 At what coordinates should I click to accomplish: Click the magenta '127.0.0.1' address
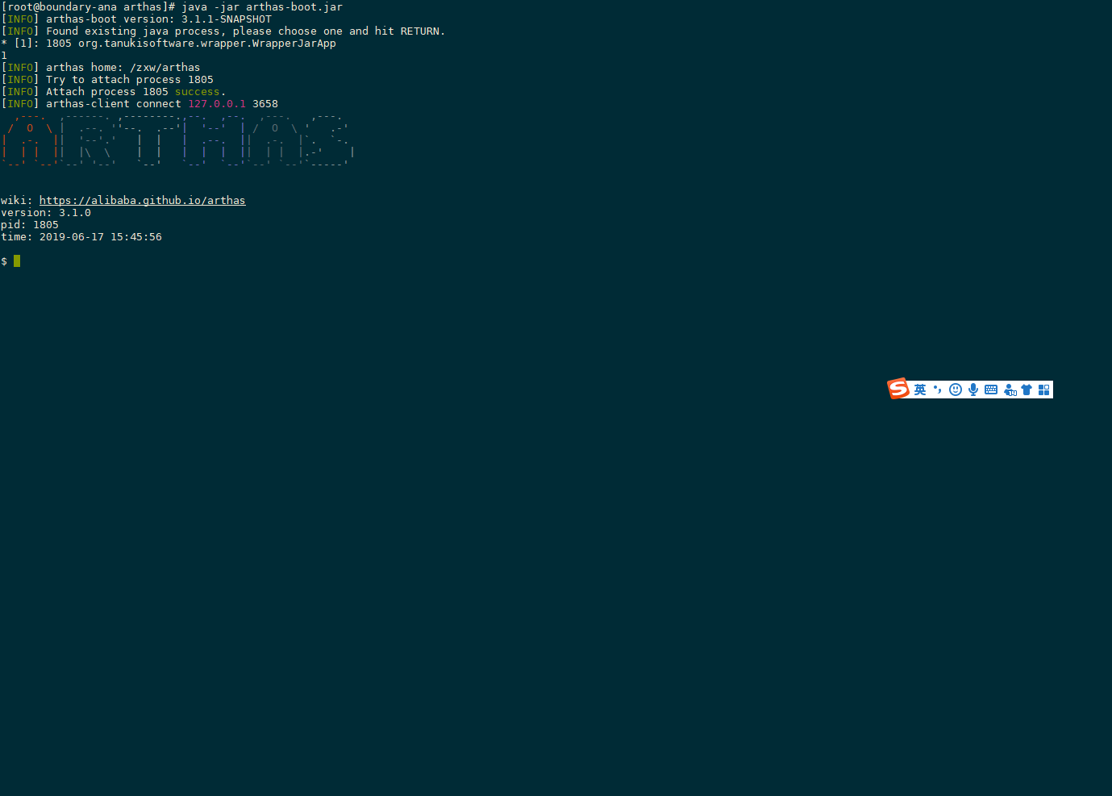[x=217, y=104]
